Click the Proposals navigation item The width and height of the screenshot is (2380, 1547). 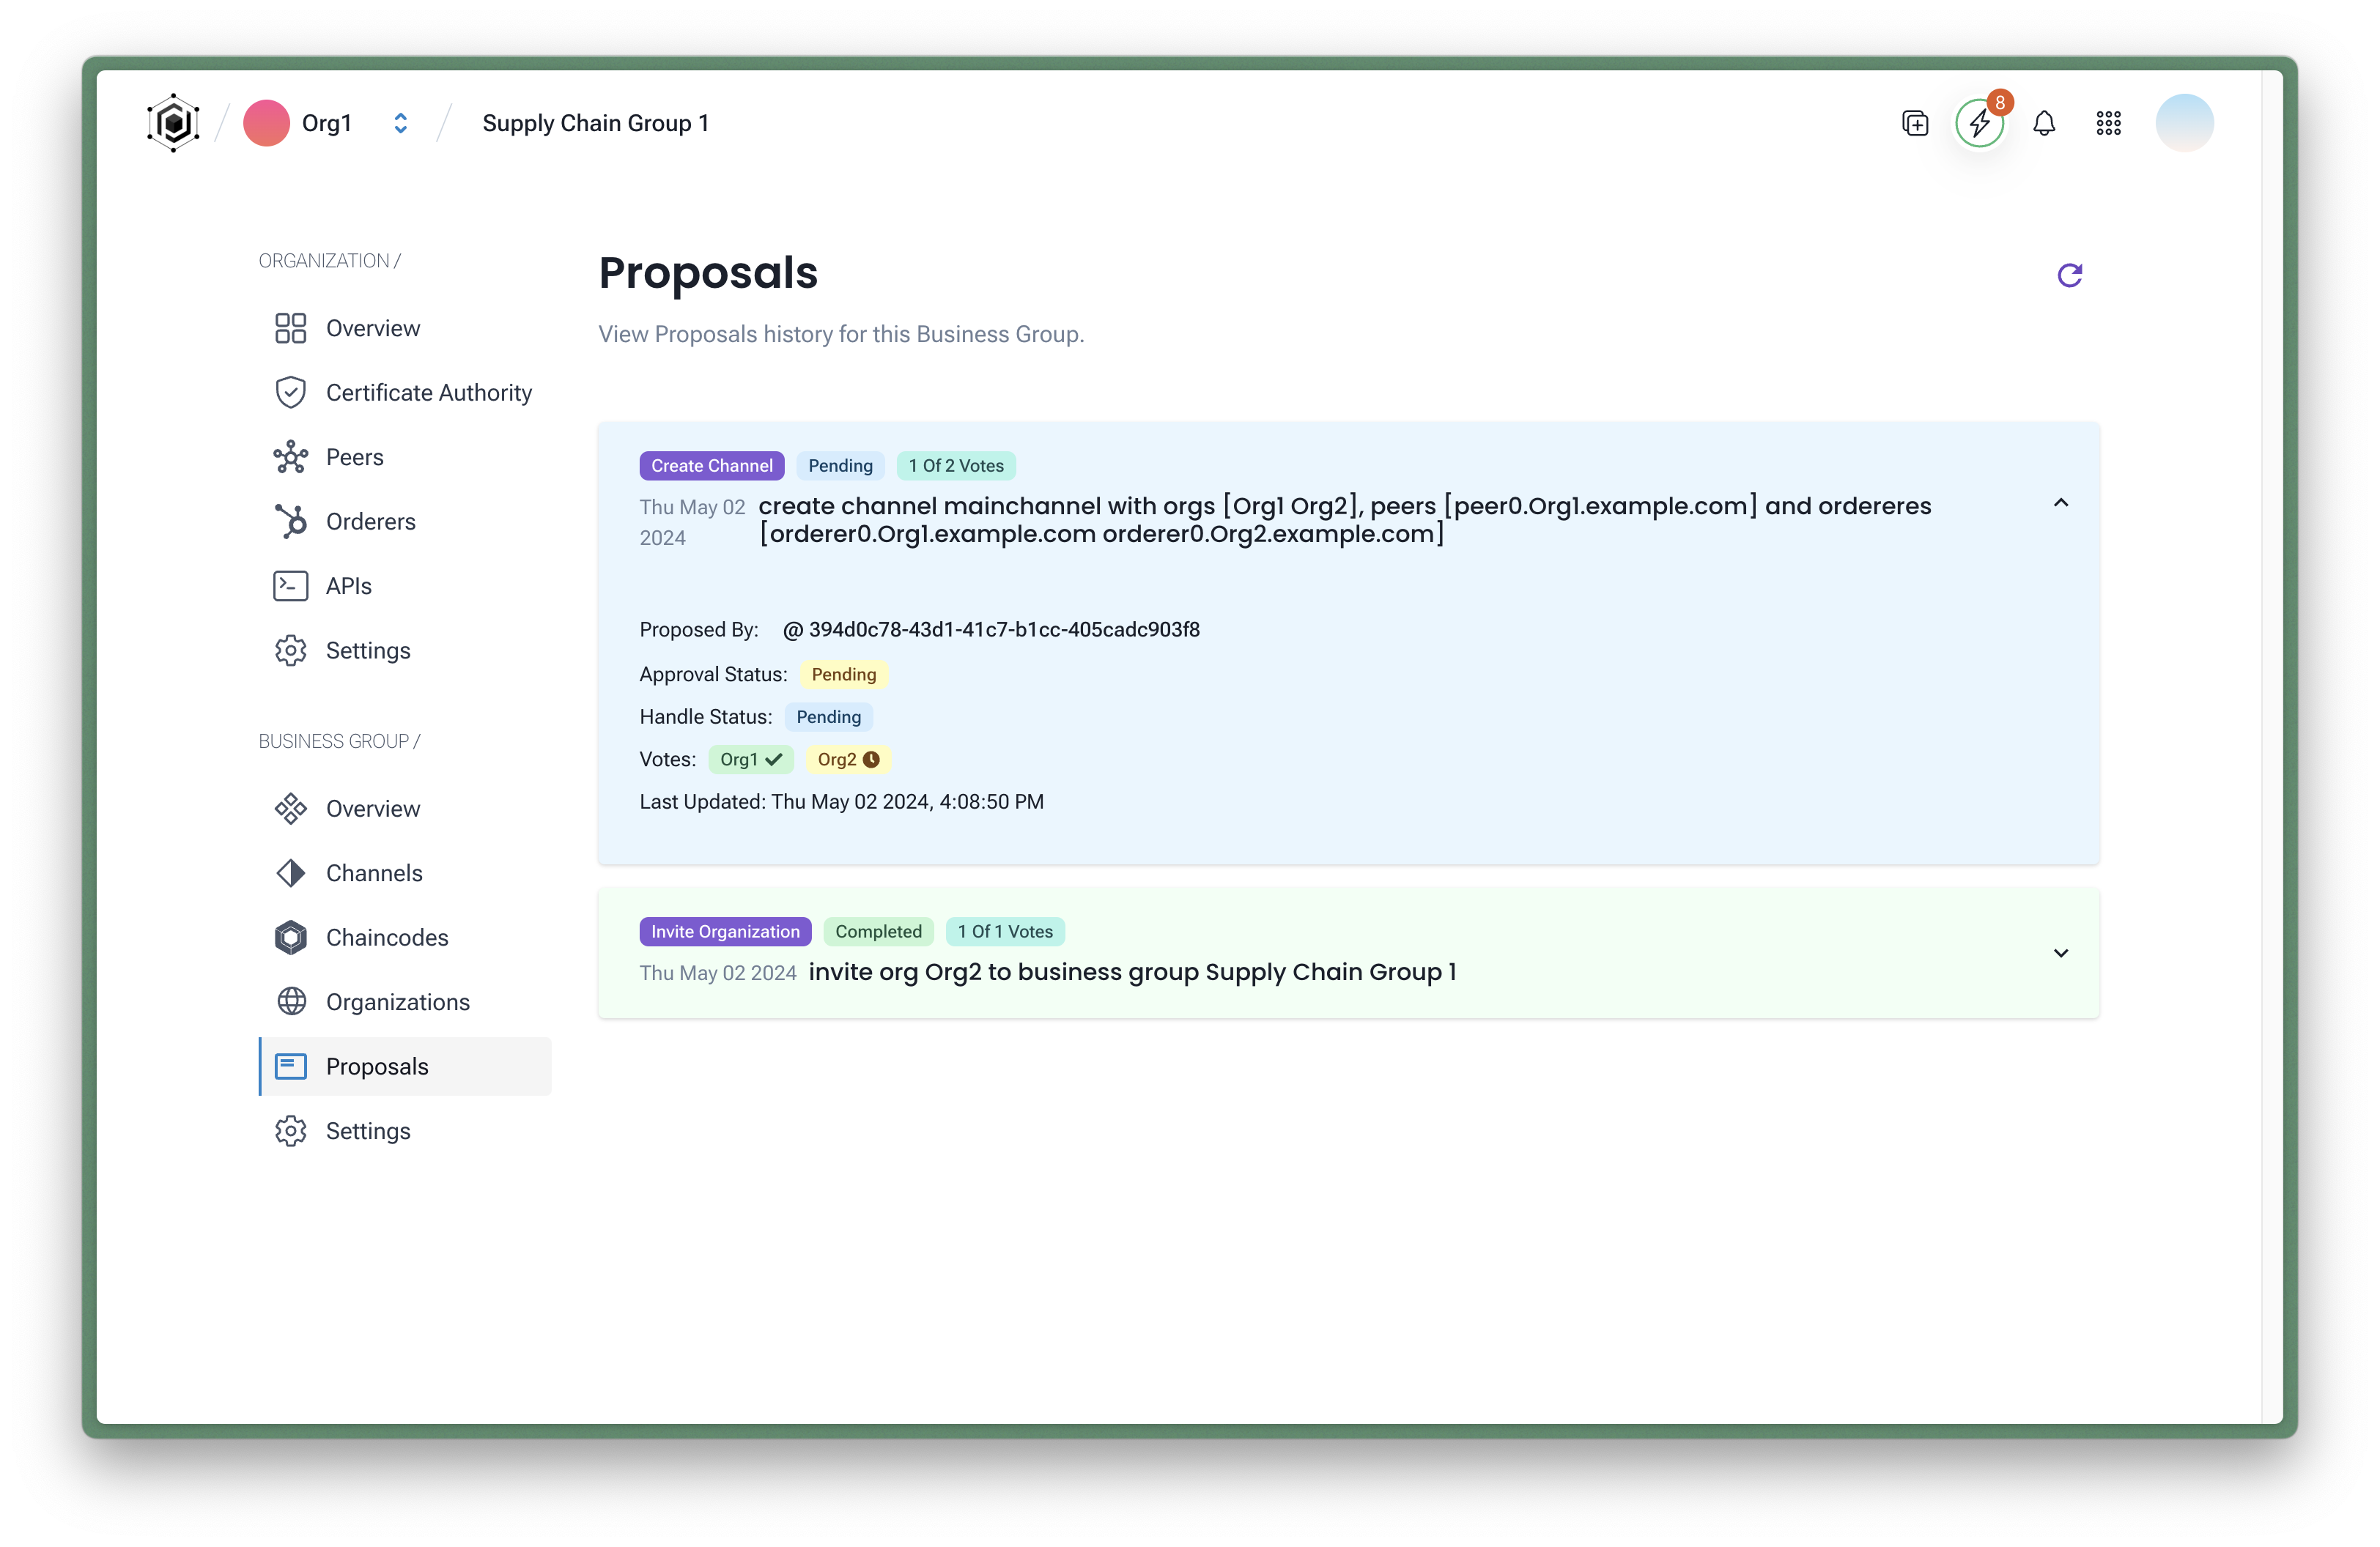pos(377,1065)
